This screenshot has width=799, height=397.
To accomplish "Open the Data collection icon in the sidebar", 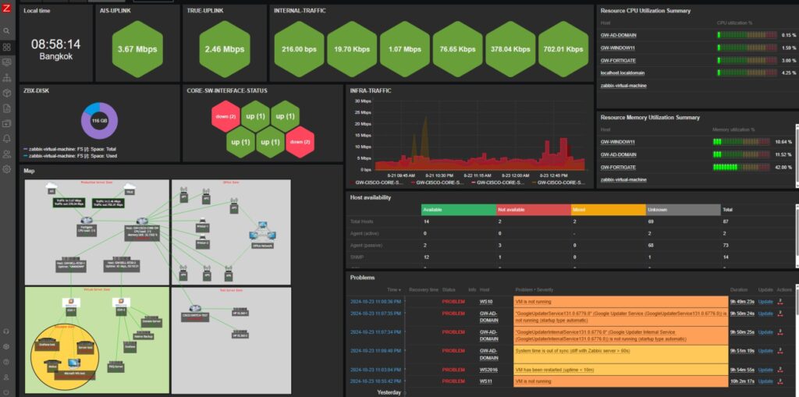I will [6, 123].
